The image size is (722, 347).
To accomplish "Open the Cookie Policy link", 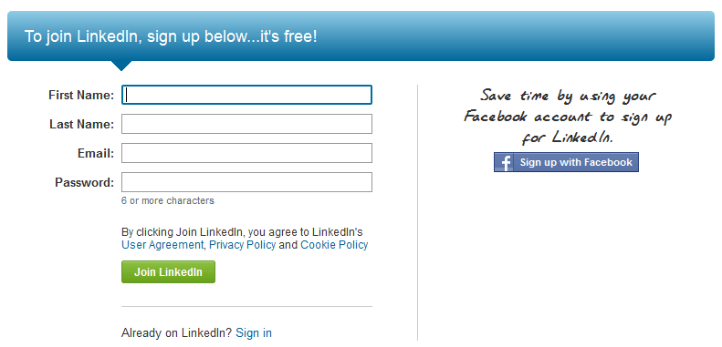I will click(x=334, y=245).
